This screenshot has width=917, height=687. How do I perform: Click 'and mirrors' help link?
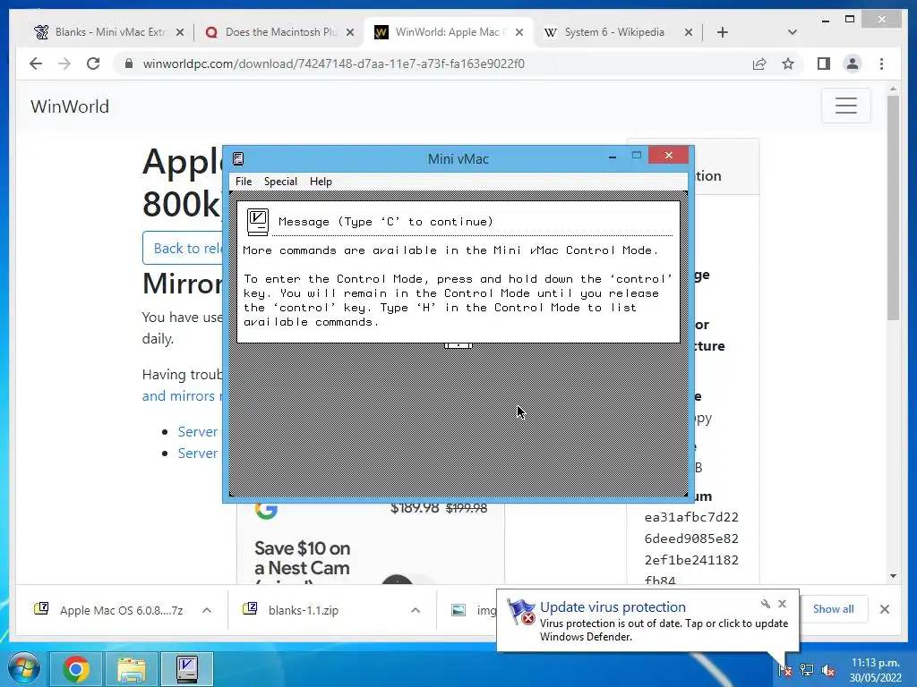pos(181,396)
